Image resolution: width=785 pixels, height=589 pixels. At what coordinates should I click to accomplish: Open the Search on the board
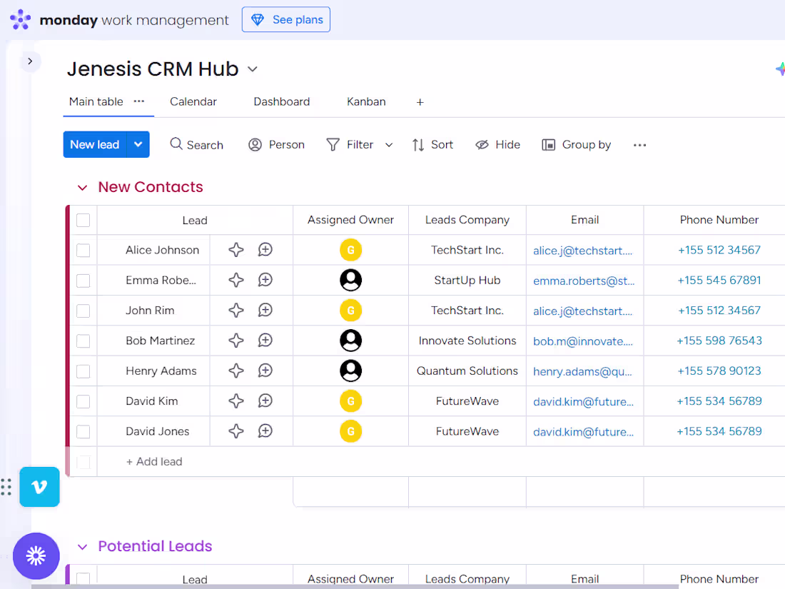point(196,144)
